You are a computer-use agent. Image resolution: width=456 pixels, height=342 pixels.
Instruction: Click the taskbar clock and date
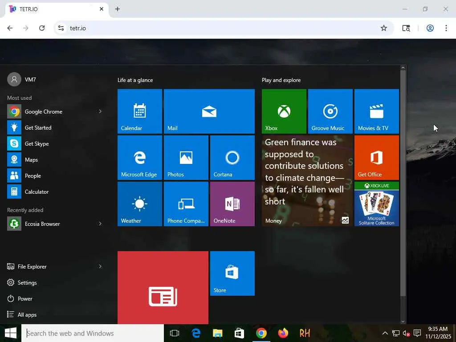(x=438, y=333)
